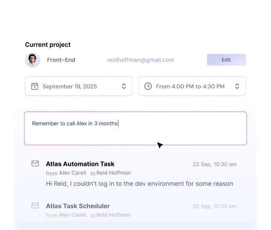
Task: Click the Current project heading
Action: point(48,45)
